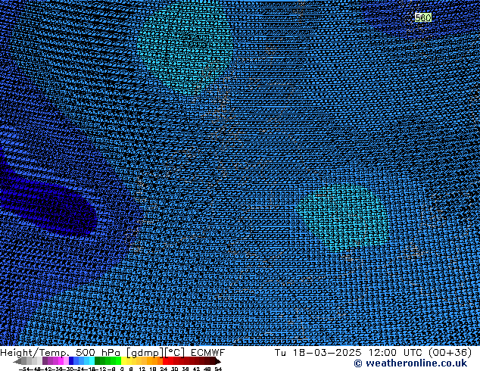
Task: Click the dark green legend swatch above -12
Action: coord(98,361)
